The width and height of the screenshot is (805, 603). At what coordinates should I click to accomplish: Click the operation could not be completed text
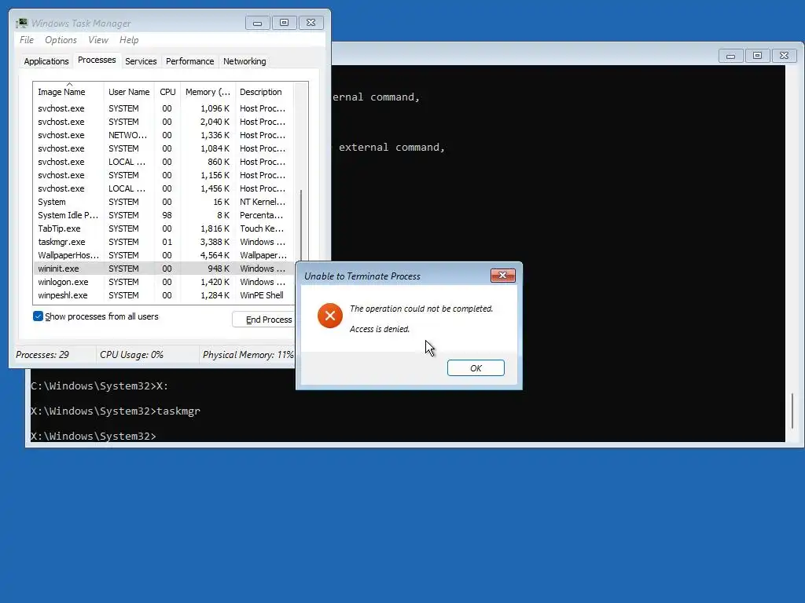pyautogui.click(x=421, y=309)
